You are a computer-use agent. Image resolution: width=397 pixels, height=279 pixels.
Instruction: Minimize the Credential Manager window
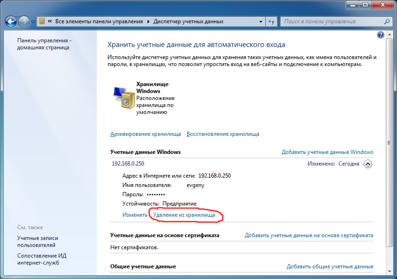(x=353, y=5)
